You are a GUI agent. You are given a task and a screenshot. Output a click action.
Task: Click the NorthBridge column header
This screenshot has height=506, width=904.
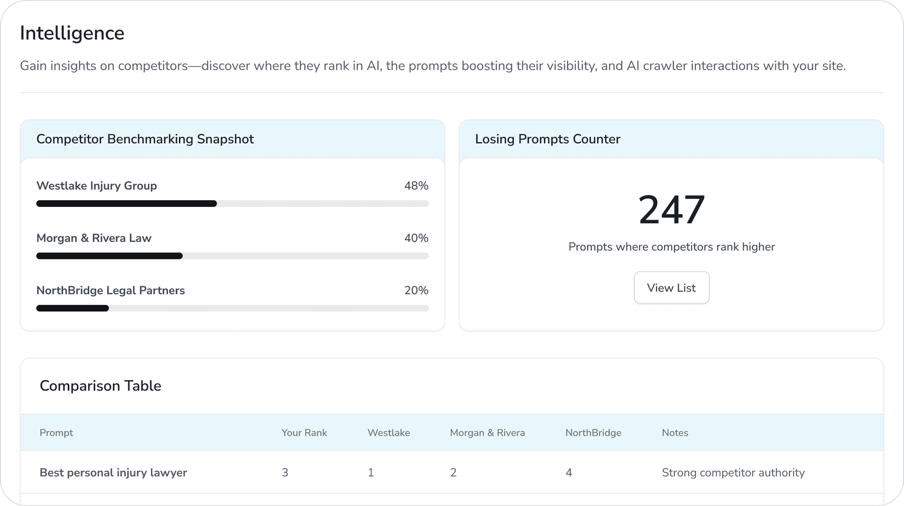[593, 433]
